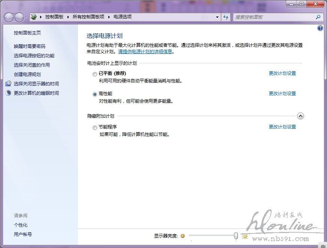Open 更改计划设置 for the 高性能 plan
The height and width of the screenshot is (248, 327).
282,94
